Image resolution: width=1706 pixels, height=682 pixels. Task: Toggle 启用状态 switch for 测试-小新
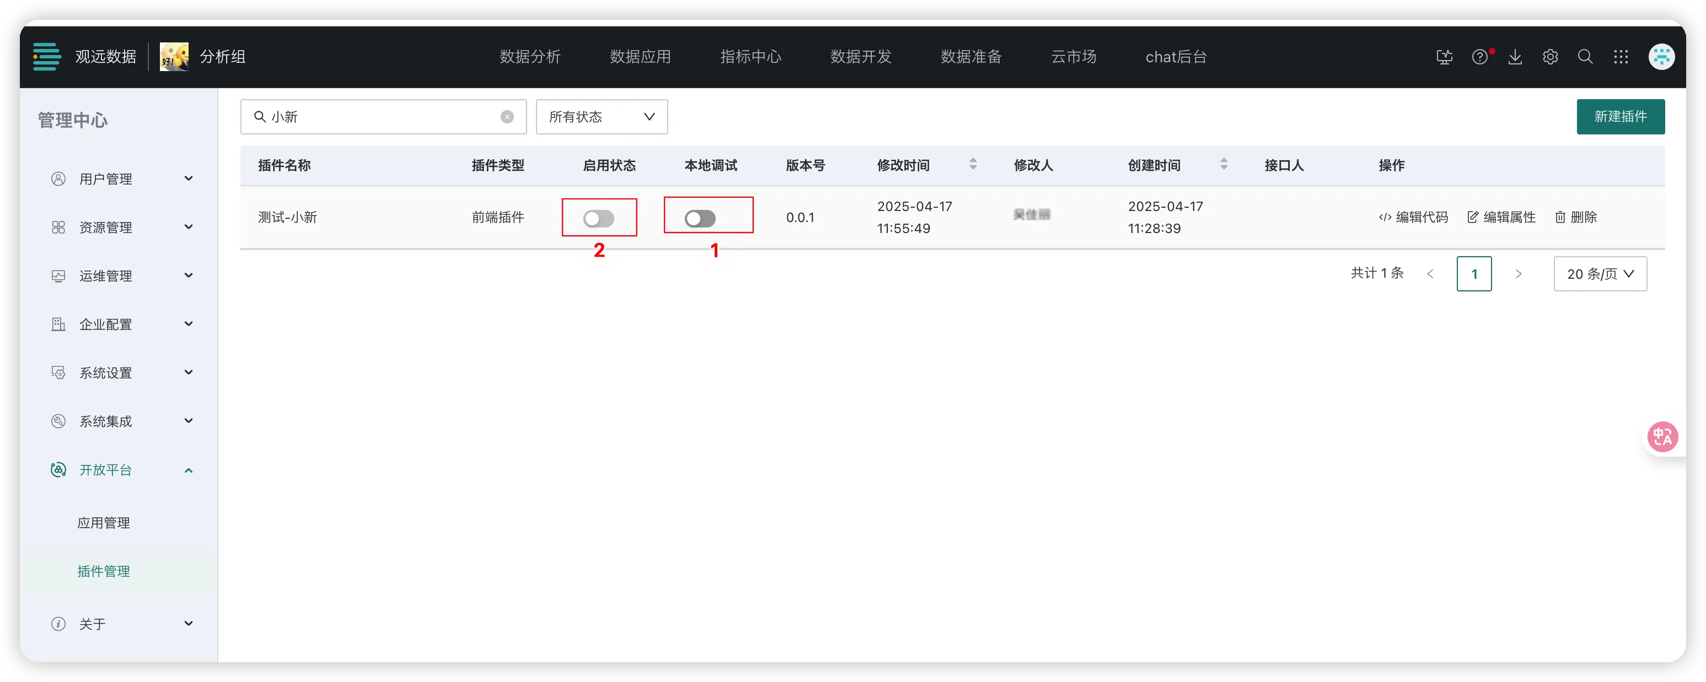[599, 218]
